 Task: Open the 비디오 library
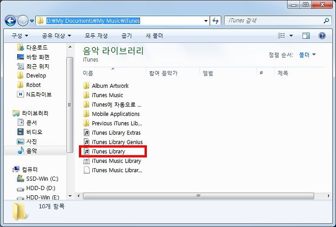(x=30, y=132)
